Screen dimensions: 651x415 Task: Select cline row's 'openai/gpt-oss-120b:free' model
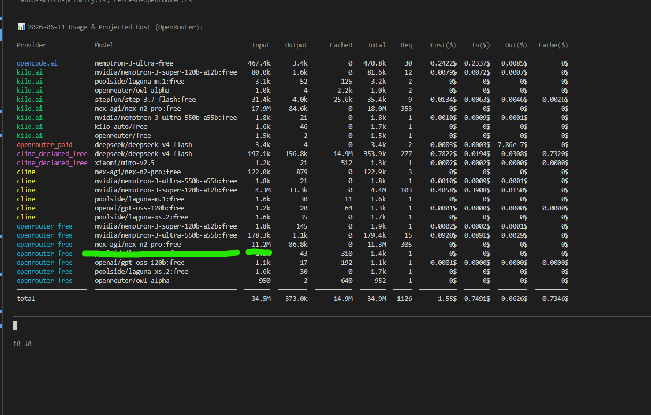(x=140, y=208)
